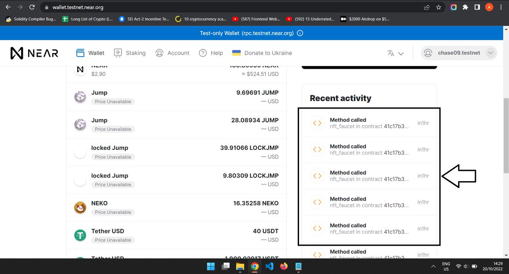
Task: Open File Explorer from the taskbar
Action: (240, 266)
